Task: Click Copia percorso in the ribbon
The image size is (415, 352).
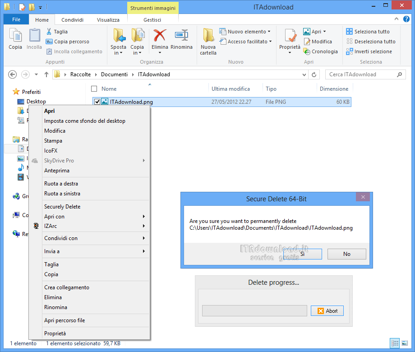Action: 68,42
